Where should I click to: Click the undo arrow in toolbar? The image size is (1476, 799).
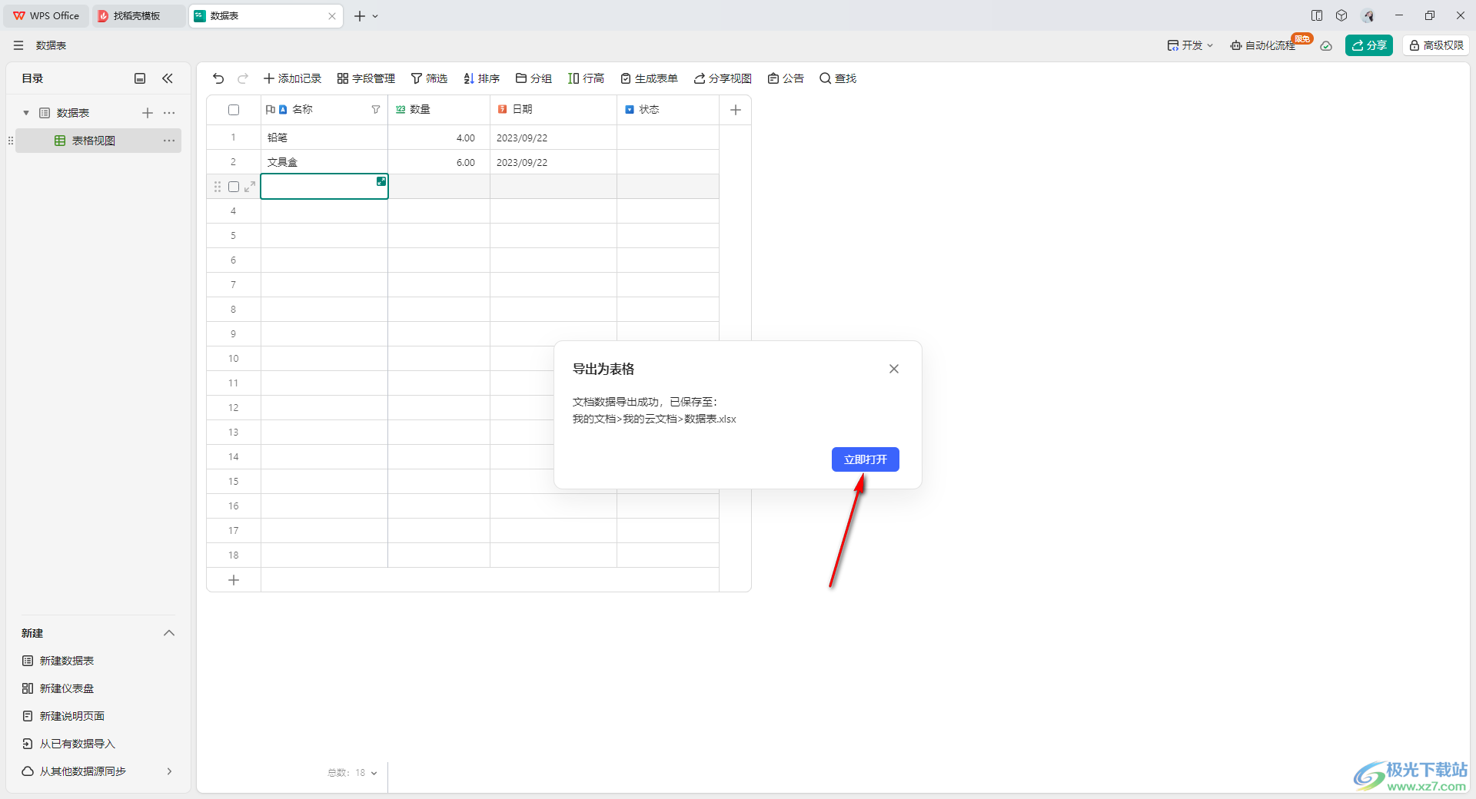tap(218, 78)
